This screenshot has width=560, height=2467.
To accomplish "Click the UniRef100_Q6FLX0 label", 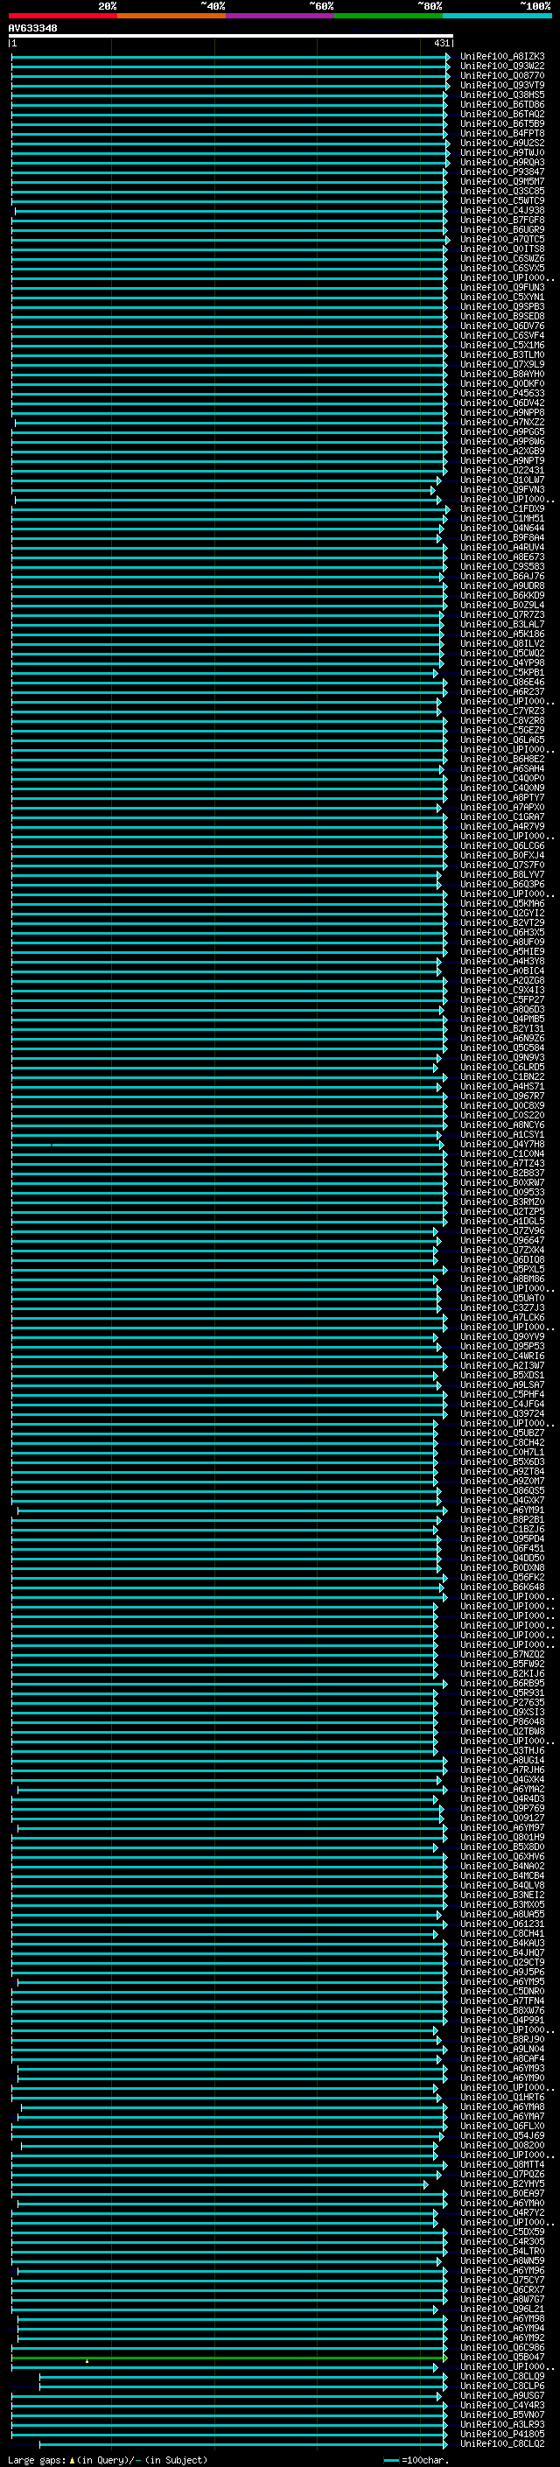I will [502, 2126].
